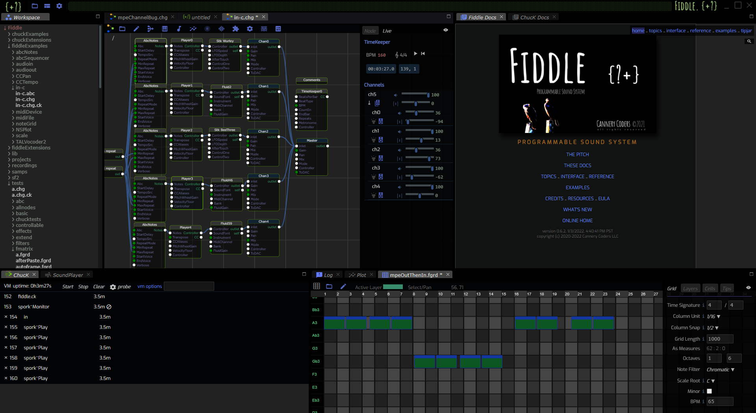Click the pencil icon in grid editor toolbar
This screenshot has width=756, height=413.
pyautogui.click(x=343, y=287)
